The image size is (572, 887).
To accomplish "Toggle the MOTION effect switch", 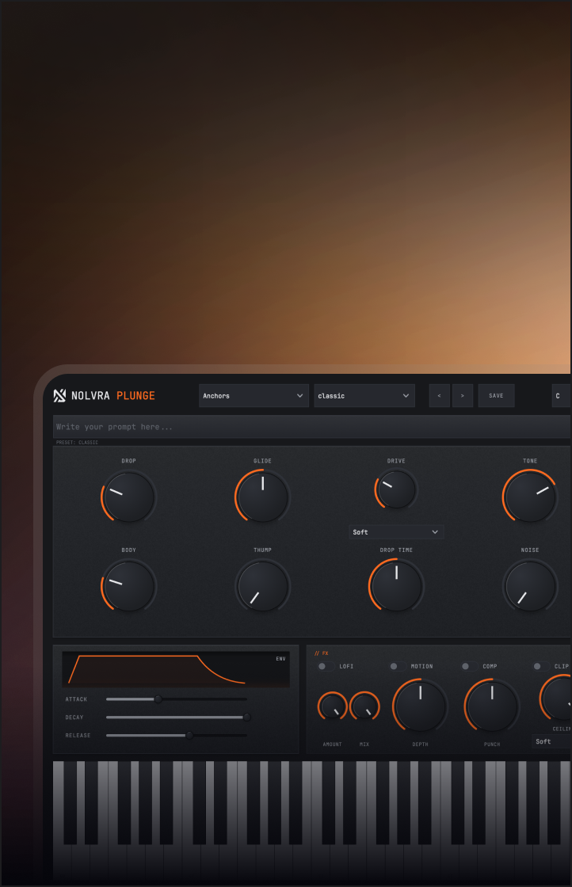I will 397,666.
